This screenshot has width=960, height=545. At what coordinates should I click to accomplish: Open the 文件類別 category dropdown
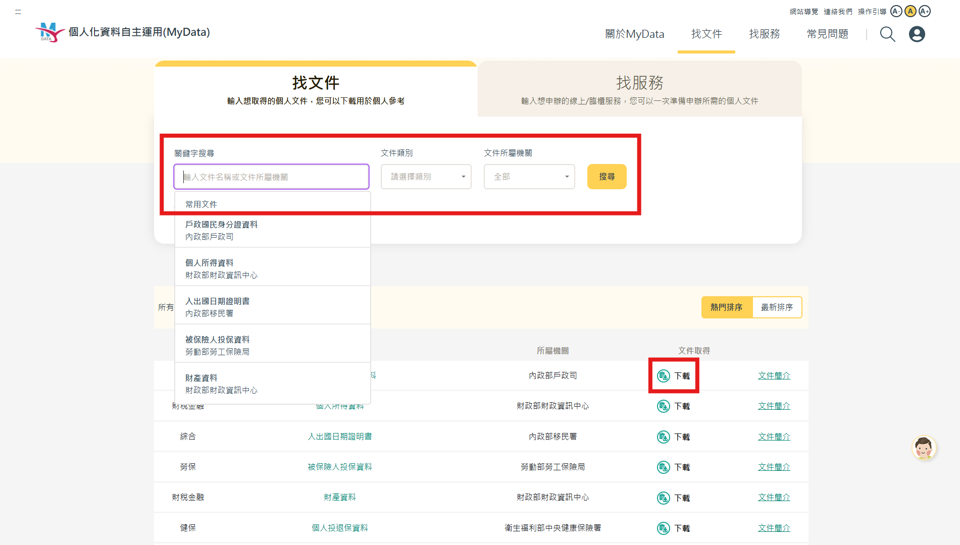tap(426, 177)
